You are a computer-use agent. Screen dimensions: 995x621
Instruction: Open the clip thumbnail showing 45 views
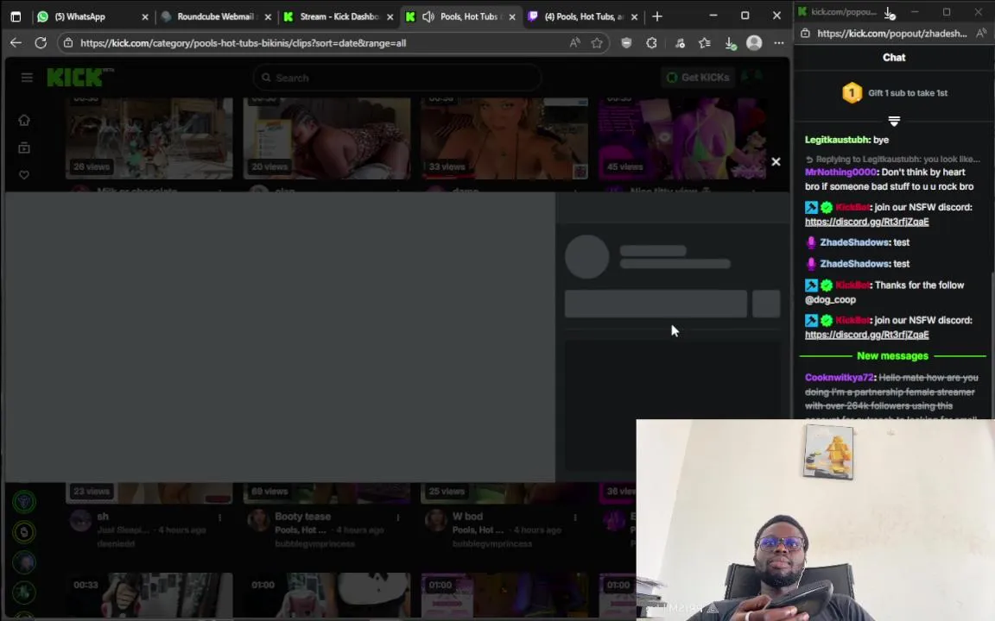[x=682, y=138]
